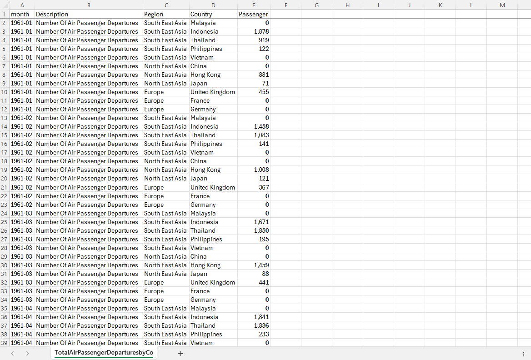Click United Kingdom cell in row 10
The image size is (531, 360).
[213, 92]
